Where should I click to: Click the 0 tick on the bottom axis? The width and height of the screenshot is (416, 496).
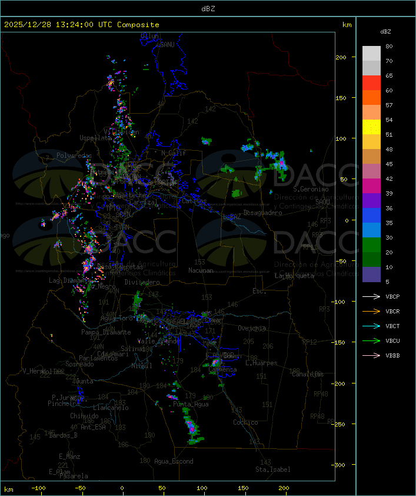(122, 488)
